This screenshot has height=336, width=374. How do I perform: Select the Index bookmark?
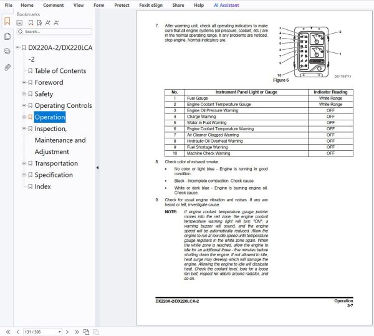[x=42, y=186]
